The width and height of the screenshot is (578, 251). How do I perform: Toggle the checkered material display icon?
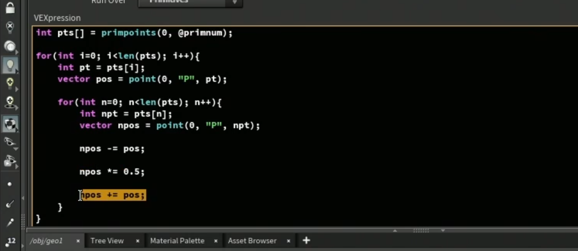coord(10,124)
